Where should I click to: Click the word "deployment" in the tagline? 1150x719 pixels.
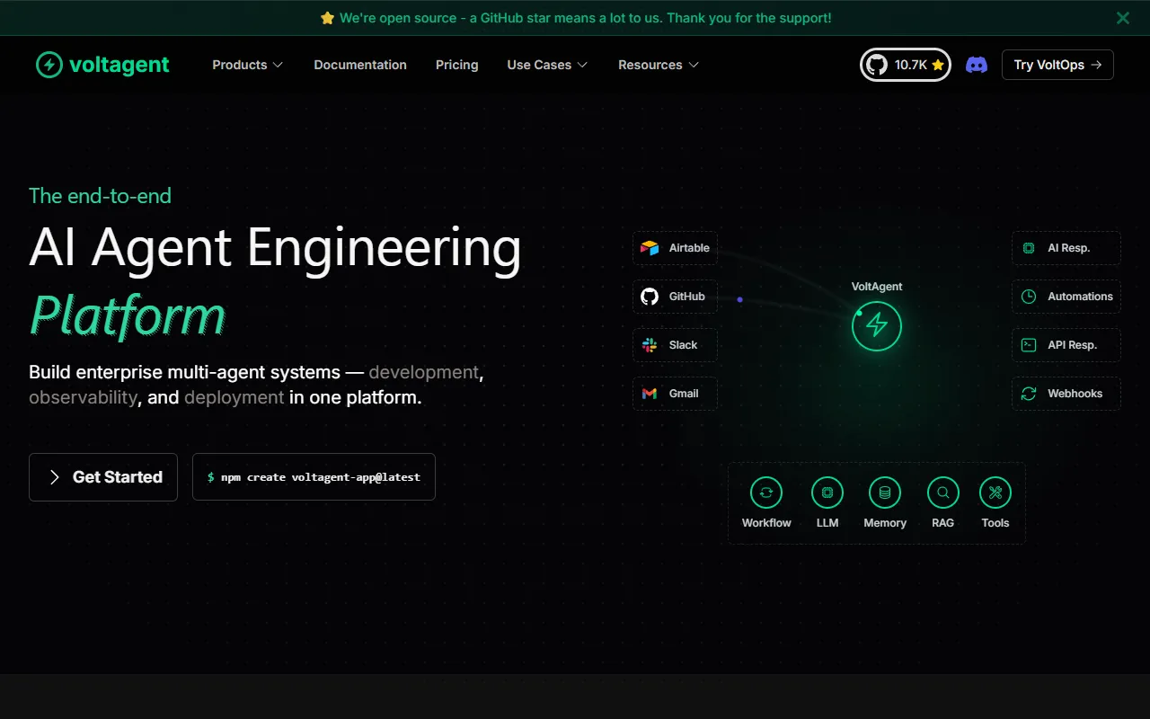point(234,397)
